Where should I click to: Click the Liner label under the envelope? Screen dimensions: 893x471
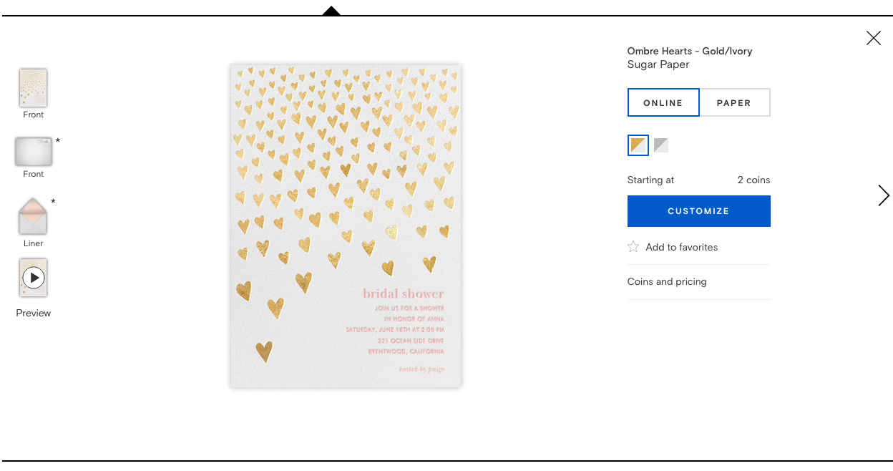[34, 243]
